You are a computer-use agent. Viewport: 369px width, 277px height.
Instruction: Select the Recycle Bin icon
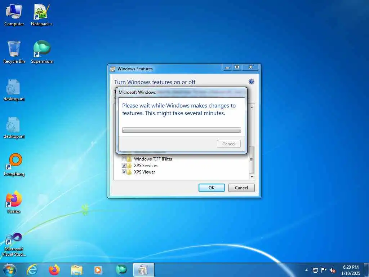14,52
